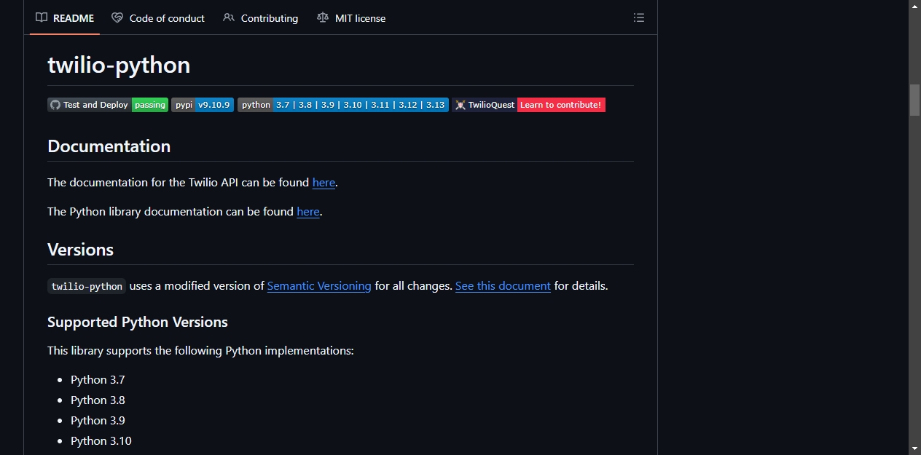Click the 'Python 3.9' list item
The width and height of the screenshot is (921, 455).
[x=98, y=421]
